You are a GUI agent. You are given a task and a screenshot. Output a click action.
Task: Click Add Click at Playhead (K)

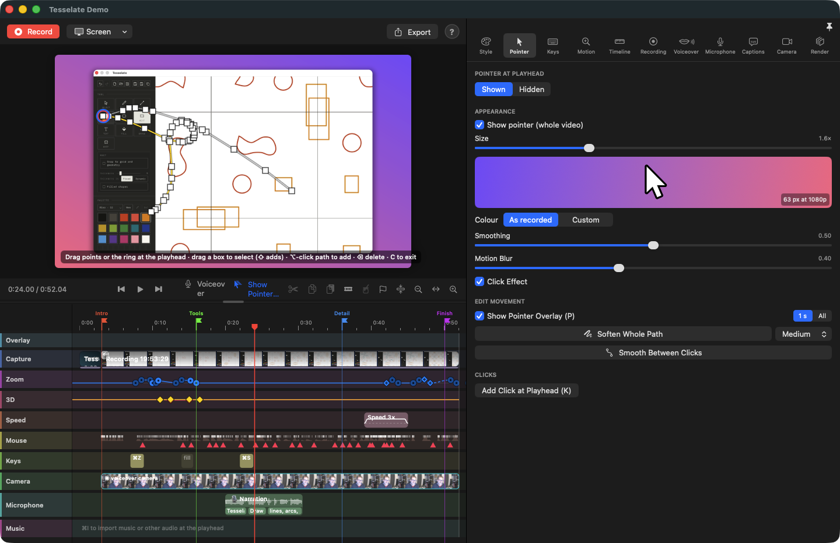[526, 390]
